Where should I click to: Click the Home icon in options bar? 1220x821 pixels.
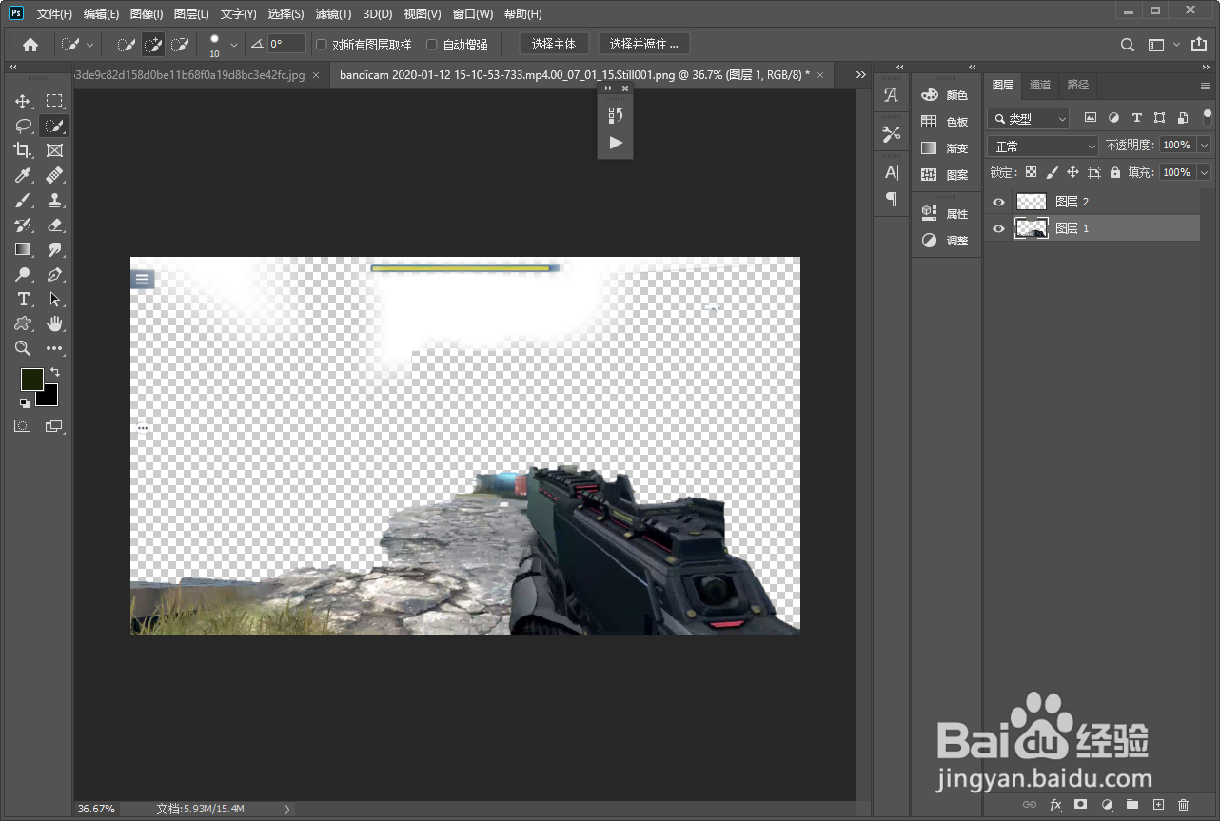tap(30, 45)
